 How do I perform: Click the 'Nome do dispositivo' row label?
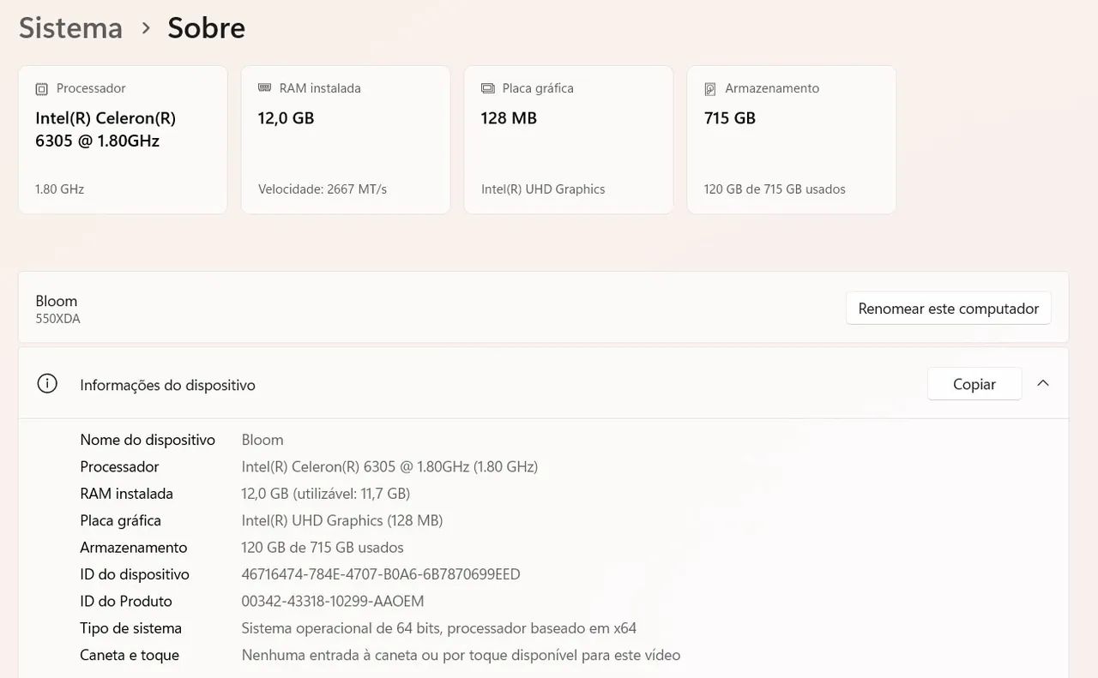pyautogui.click(x=148, y=440)
